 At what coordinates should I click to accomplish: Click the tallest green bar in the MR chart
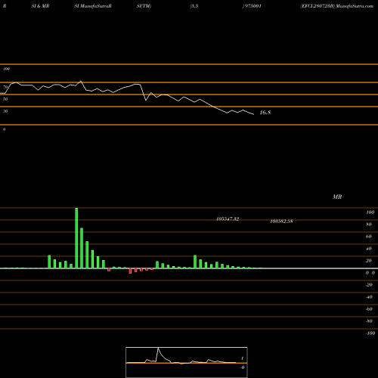(76, 238)
